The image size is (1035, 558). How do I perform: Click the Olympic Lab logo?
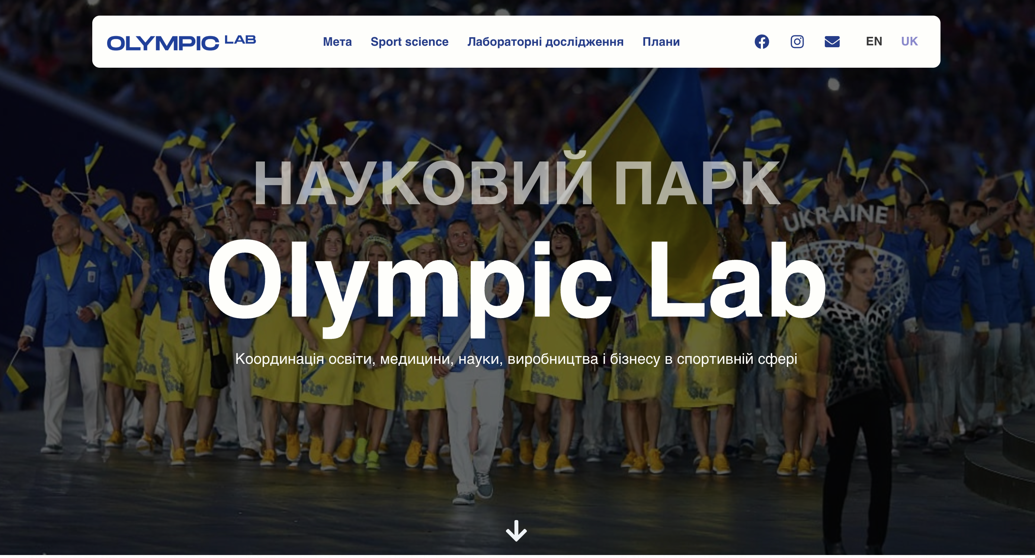pos(181,42)
